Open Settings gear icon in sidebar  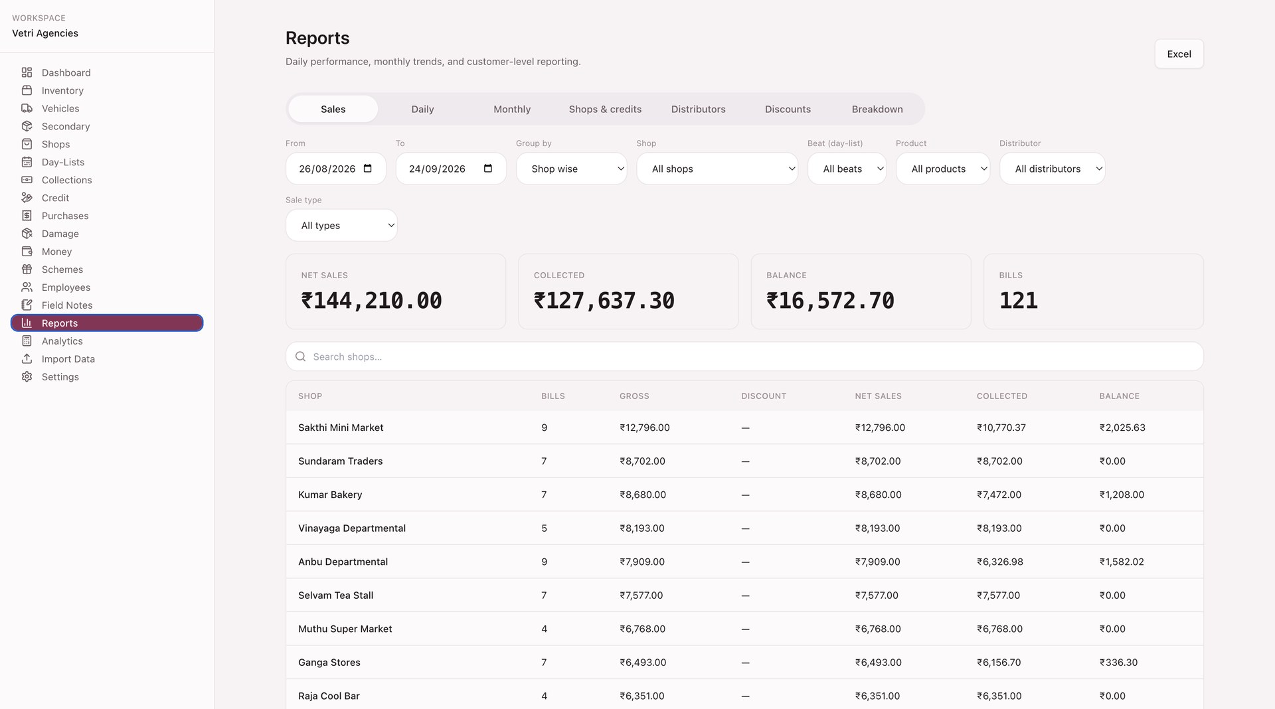pyautogui.click(x=27, y=377)
